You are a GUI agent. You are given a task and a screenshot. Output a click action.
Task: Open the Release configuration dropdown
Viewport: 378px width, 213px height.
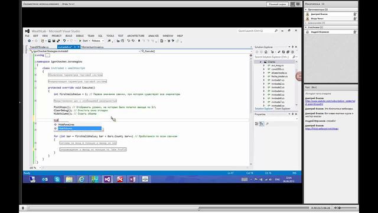[97, 41]
